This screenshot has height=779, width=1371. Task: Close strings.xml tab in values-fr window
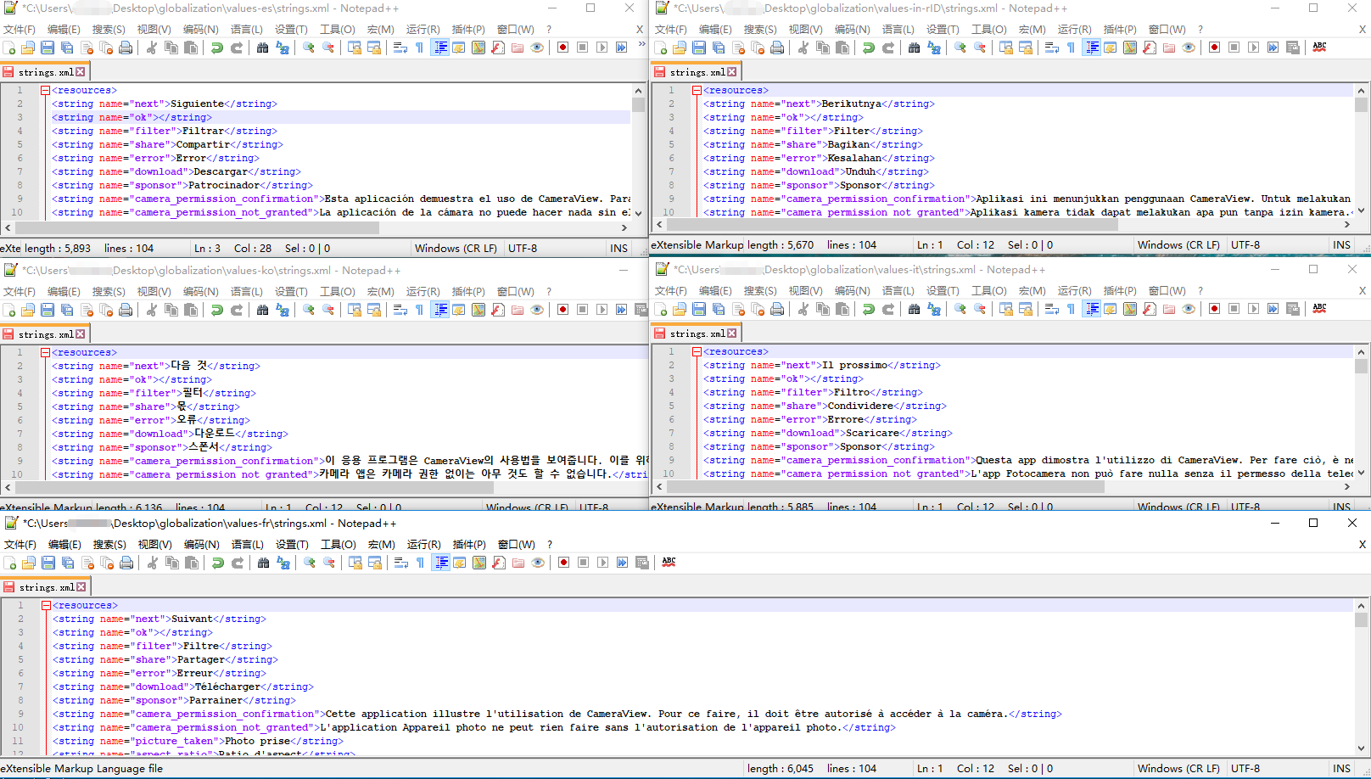(81, 587)
